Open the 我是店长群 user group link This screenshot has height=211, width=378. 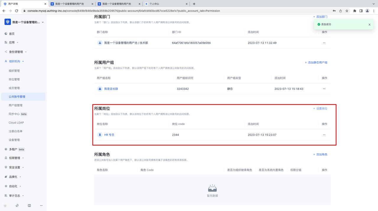111,89
